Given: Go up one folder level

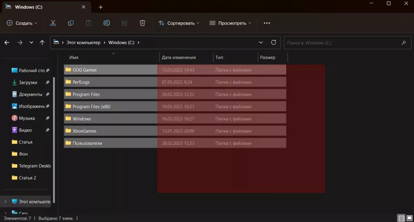Looking at the screenshot, I should point(42,42).
